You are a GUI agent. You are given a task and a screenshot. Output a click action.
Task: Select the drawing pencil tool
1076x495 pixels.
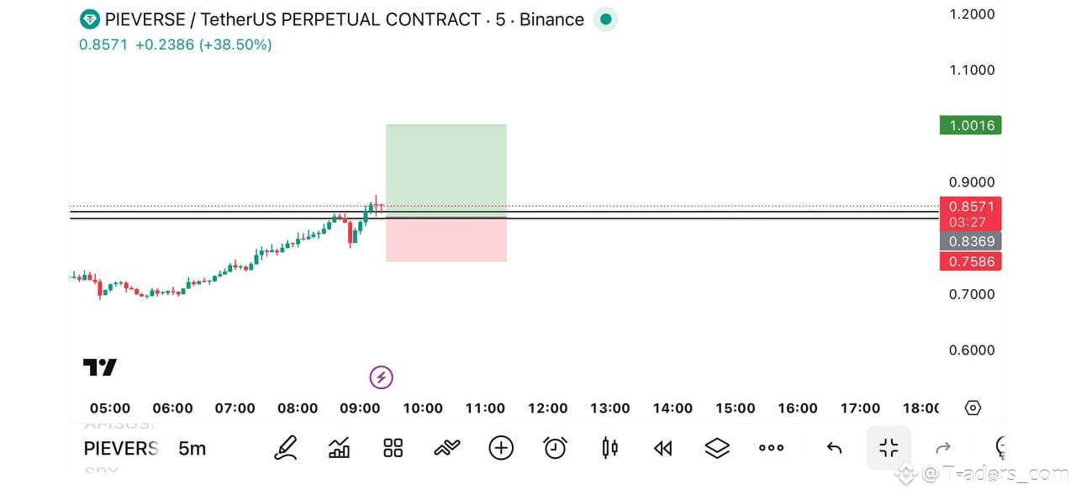(286, 448)
